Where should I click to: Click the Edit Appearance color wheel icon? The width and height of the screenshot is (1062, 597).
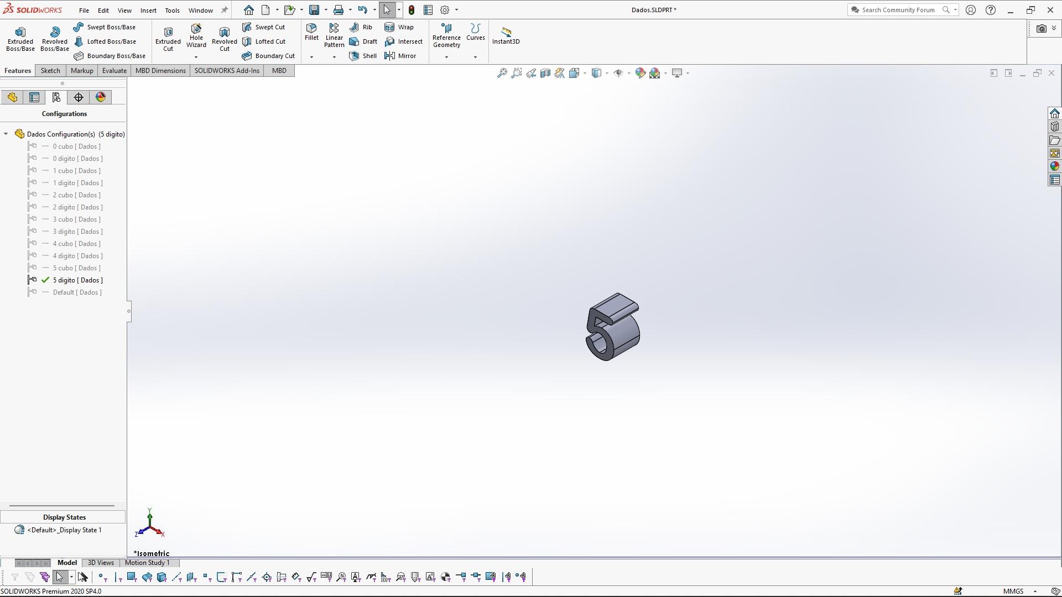coord(640,73)
